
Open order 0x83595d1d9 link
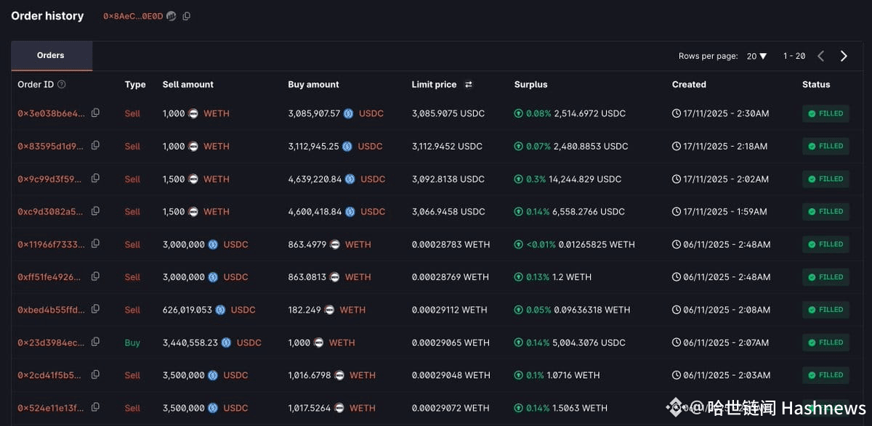point(51,146)
